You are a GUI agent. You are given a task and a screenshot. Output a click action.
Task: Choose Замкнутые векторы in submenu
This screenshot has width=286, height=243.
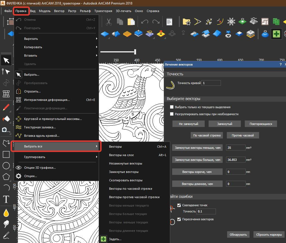coord(135,172)
